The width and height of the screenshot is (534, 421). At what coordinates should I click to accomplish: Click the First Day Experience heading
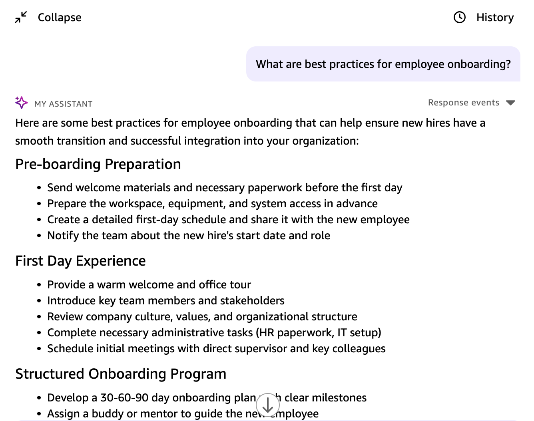(80, 261)
